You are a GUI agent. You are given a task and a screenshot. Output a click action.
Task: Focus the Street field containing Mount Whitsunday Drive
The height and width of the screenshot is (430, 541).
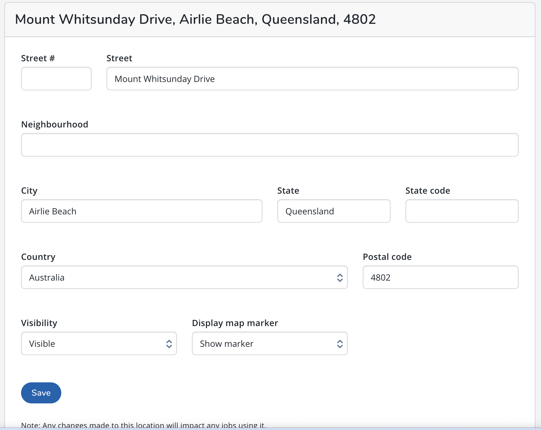(312, 79)
